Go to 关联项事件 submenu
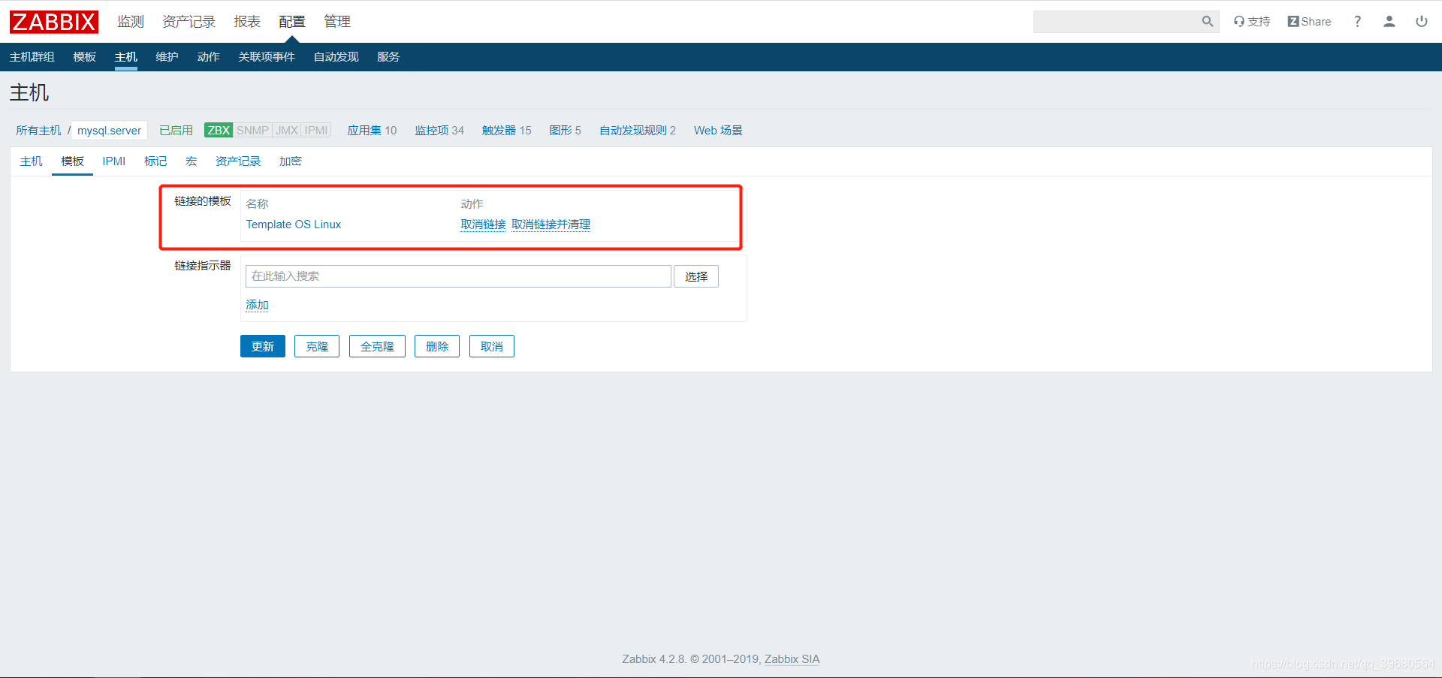This screenshot has width=1442, height=678. coord(267,57)
